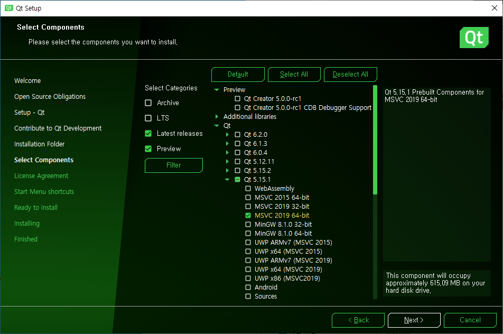
Task: Toggle the partially checked Qt 5.15.1 checkbox
Action: click(237, 179)
